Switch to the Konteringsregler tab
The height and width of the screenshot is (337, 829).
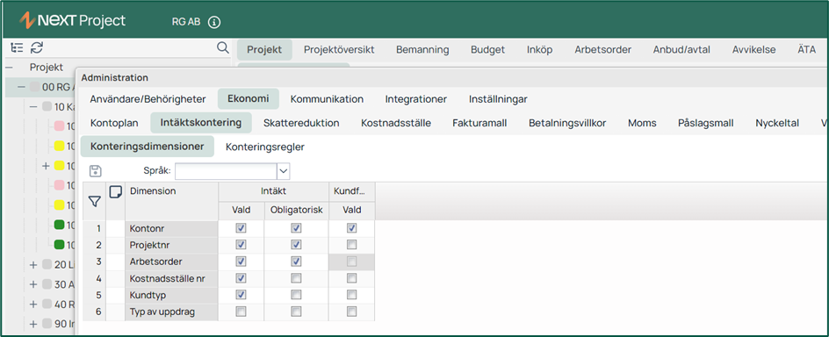(265, 147)
